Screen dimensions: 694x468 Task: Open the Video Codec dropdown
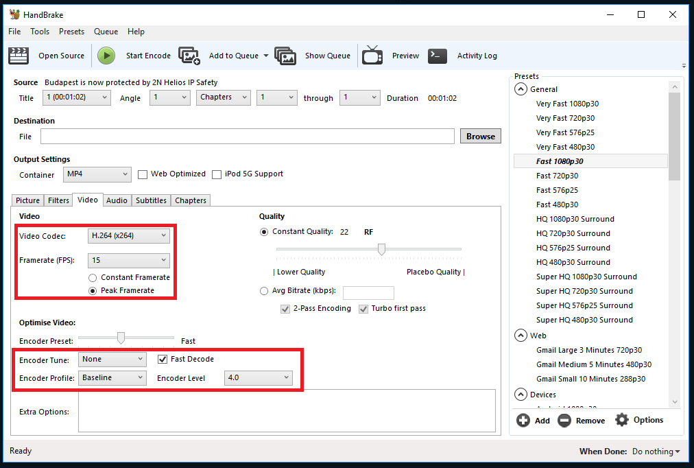[x=129, y=236]
